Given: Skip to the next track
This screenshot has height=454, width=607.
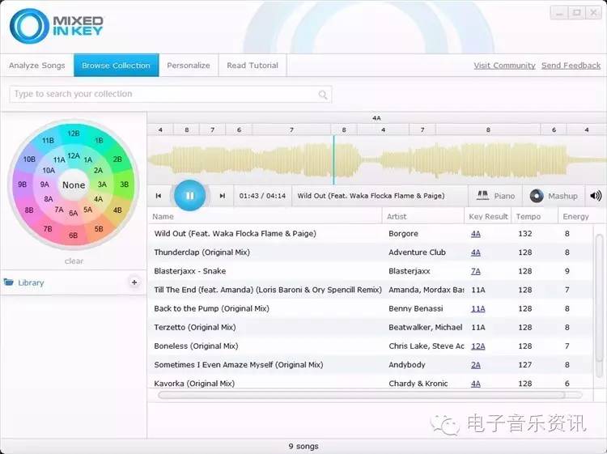Looking at the screenshot, I should 222,196.
